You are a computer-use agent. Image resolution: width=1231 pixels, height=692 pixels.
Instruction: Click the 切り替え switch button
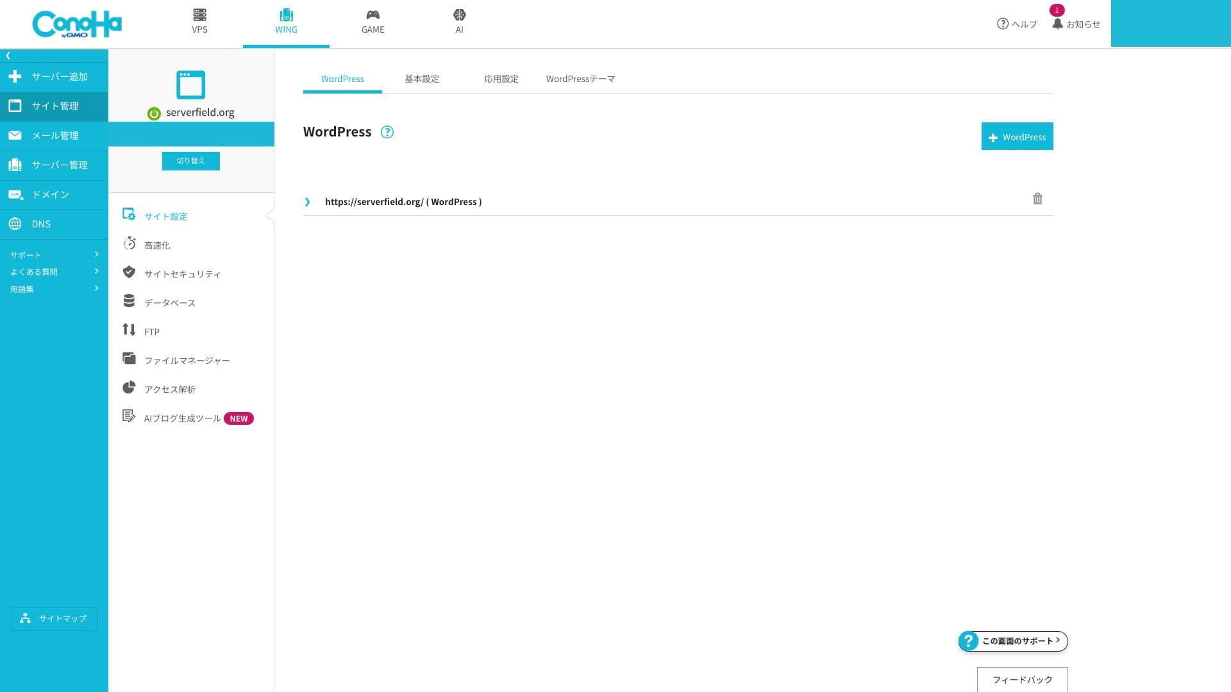[190, 161]
